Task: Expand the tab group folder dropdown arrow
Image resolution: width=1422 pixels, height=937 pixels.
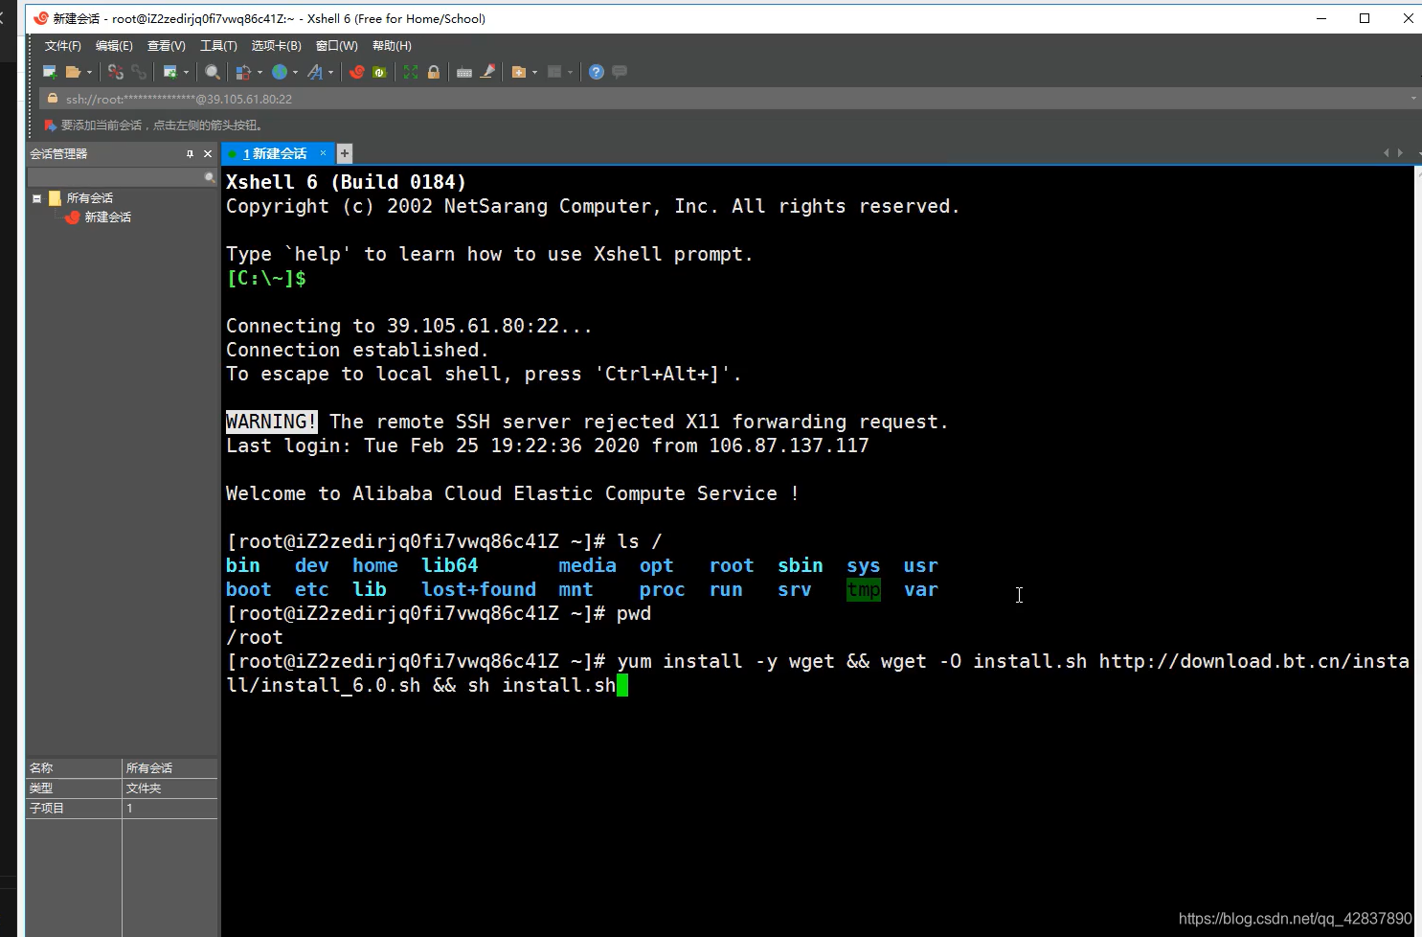Action: 534,72
